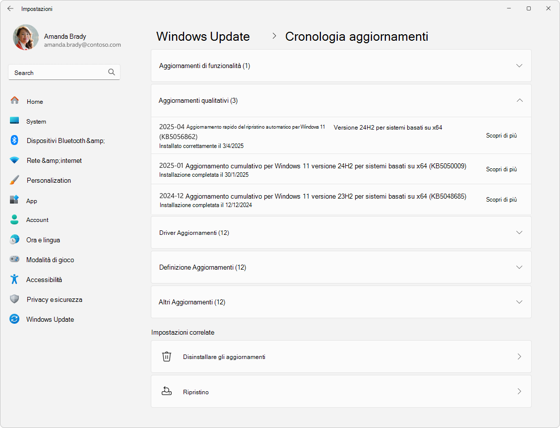Screen dimensions: 560x428
Task: Select System in the sidebar
Action: 36,122
